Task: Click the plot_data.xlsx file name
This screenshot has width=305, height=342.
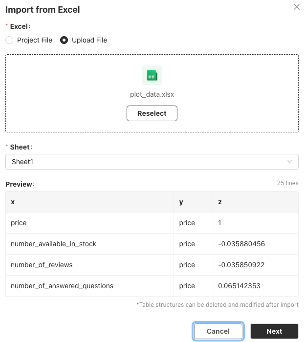Action: point(152,94)
